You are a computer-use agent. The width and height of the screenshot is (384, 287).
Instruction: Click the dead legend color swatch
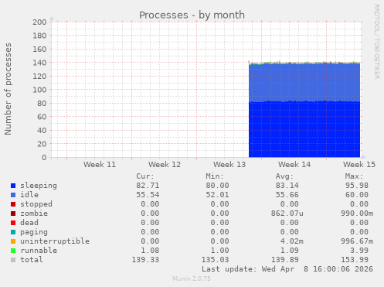click(13, 223)
